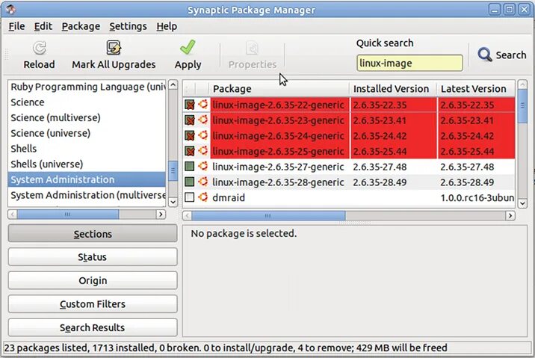The image size is (535, 358).
Task: Select package name linux-image-2.6.35-27-generic
Action: [278, 167]
